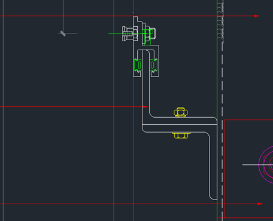This screenshot has height=221, width=273.
Task: Select the square nut beside the green rectangle
Action: pos(153,33)
